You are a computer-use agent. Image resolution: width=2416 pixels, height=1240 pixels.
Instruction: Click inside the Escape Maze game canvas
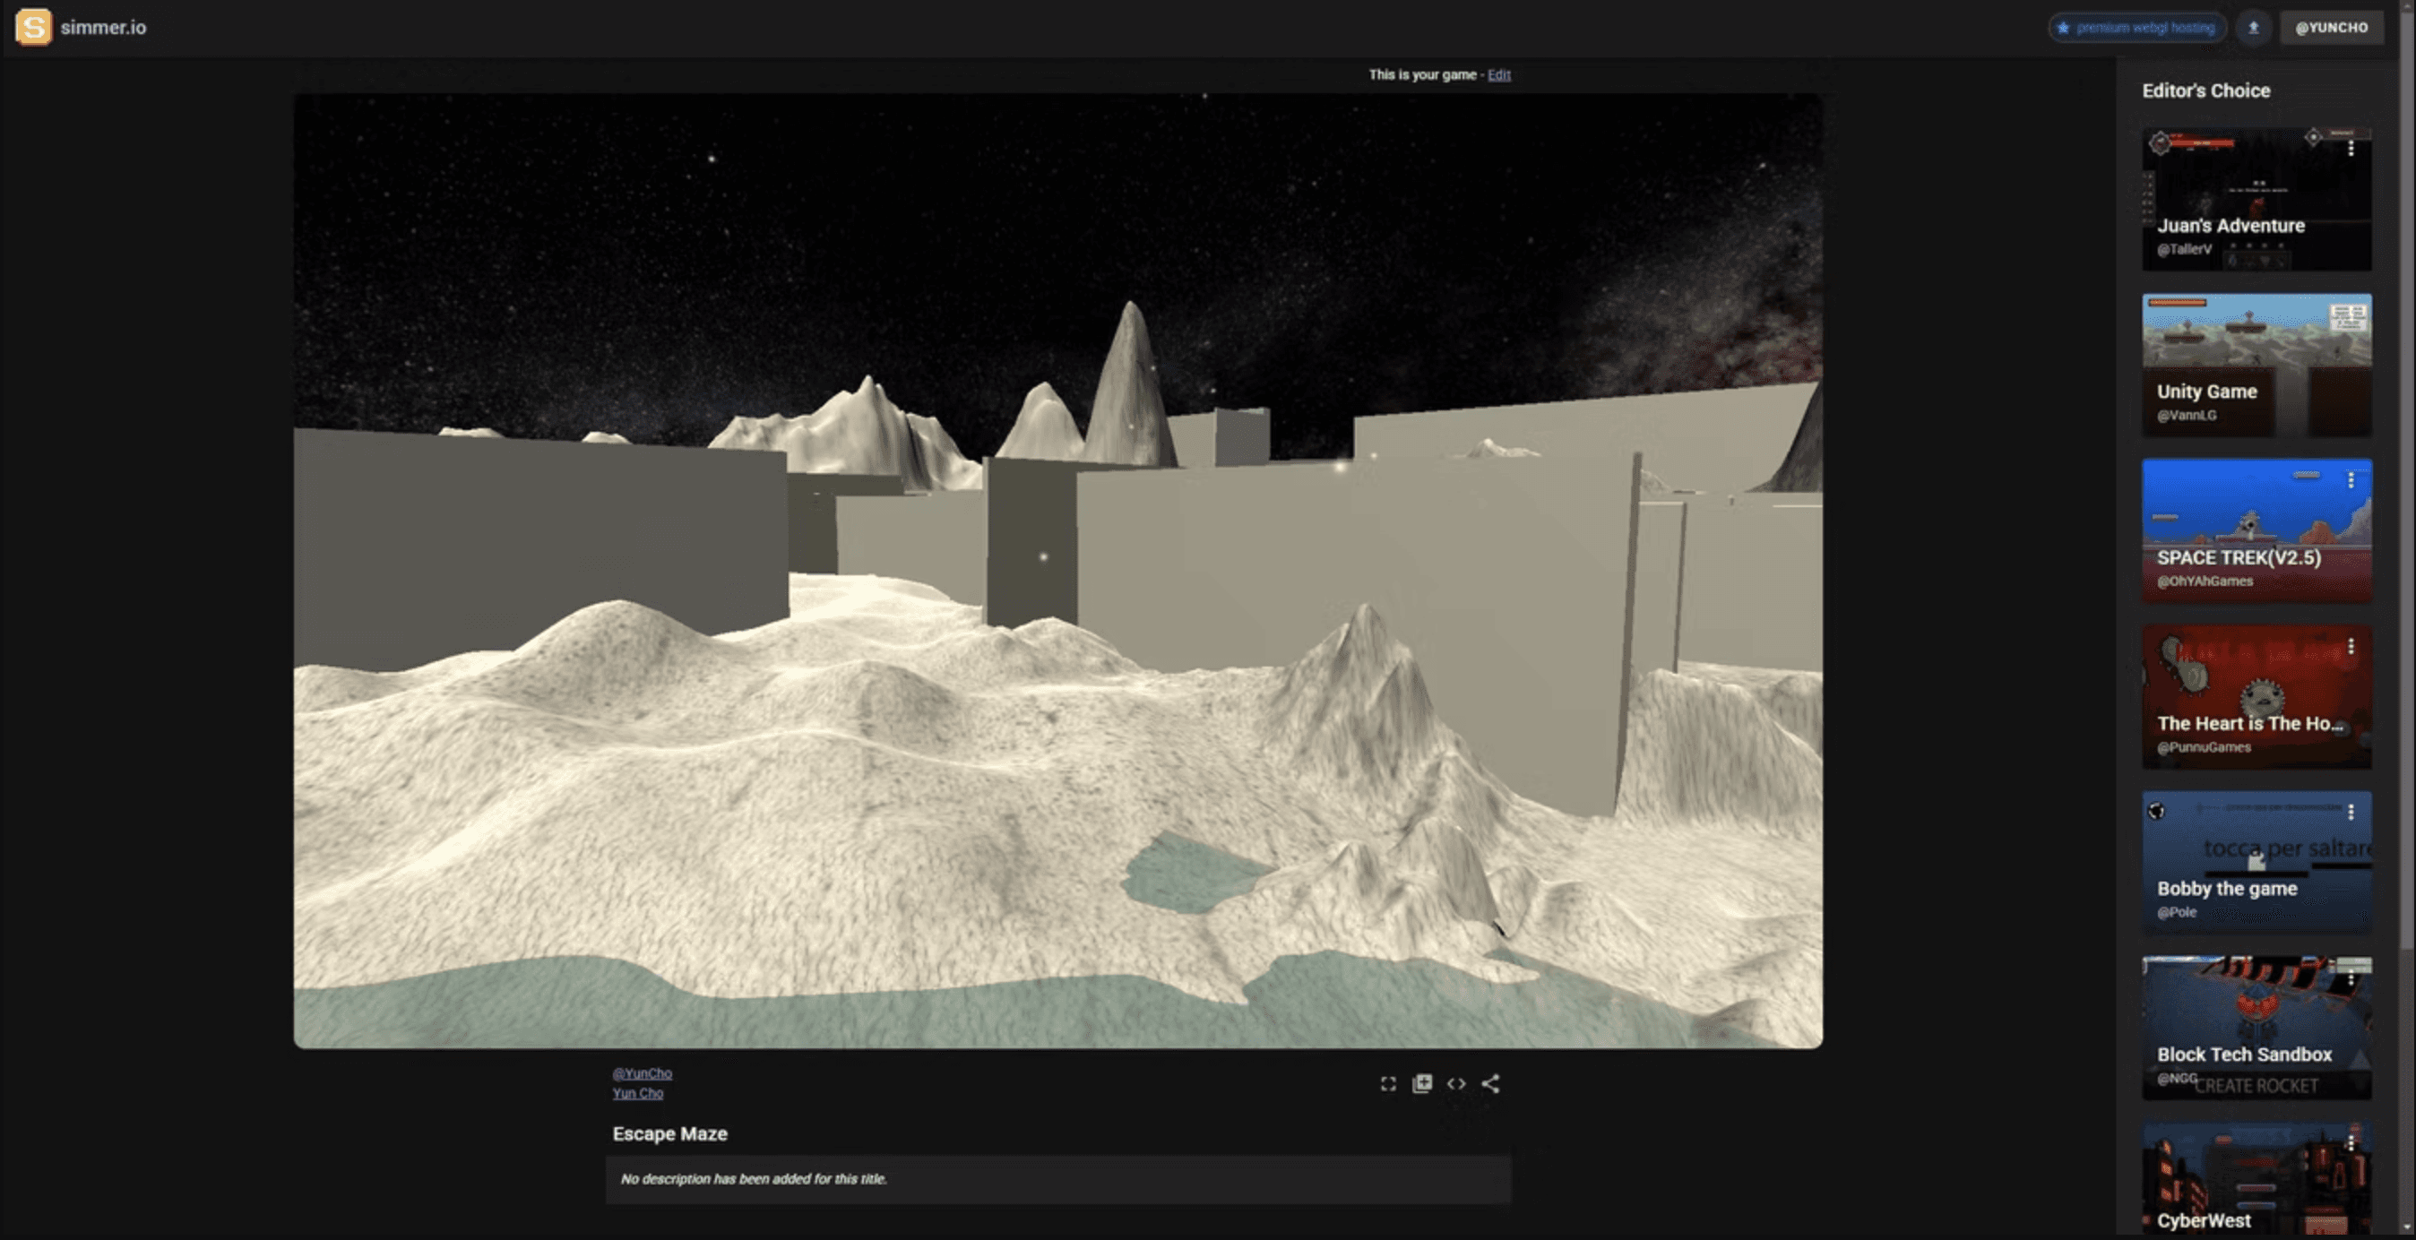(x=1058, y=571)
